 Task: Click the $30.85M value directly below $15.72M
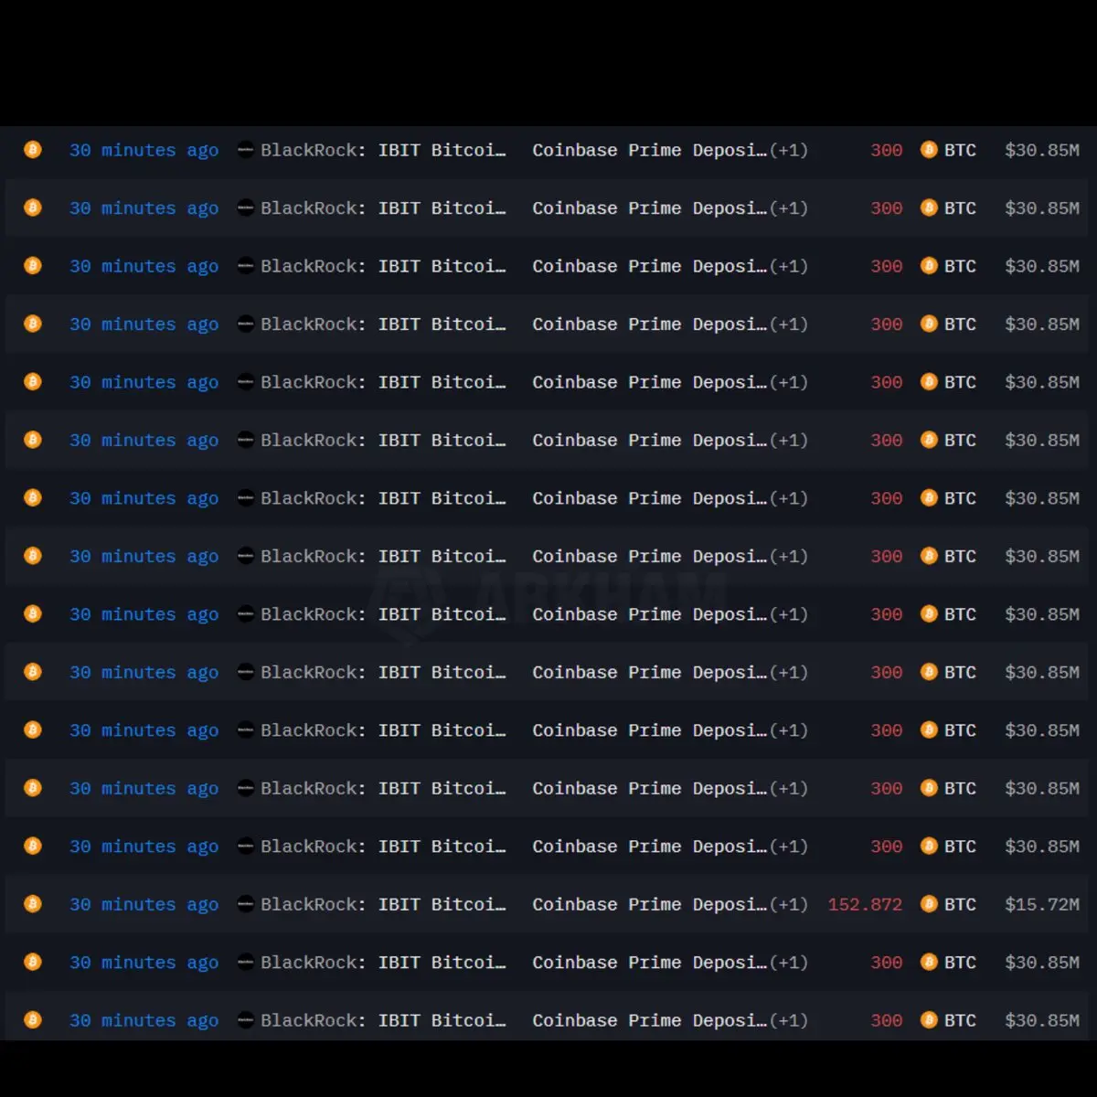click(x=1042, y=963)
